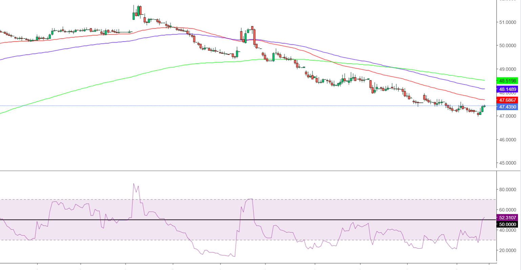This screenshot has height=270, width=521.
Task: Select the 40.0000 RSI axis tick label
Action: [x=508, y=230]
